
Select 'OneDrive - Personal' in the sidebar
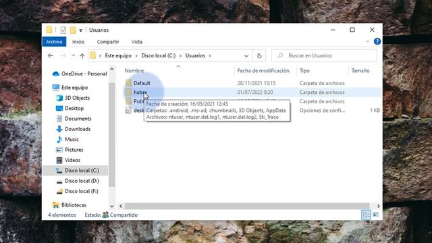tap(84, 74)
